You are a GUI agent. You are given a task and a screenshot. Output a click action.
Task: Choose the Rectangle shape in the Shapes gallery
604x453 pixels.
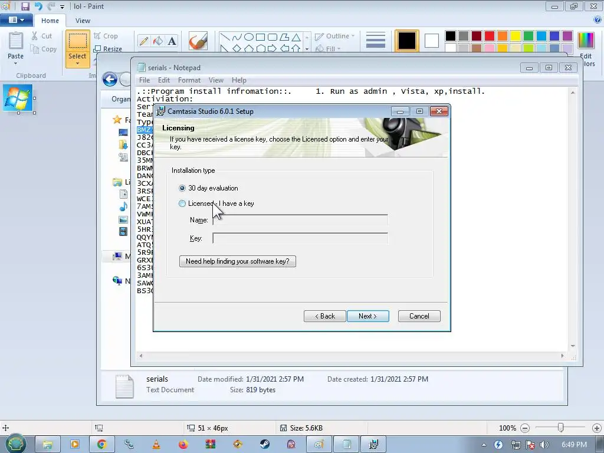pyautogui.click(x=260, y=37)
